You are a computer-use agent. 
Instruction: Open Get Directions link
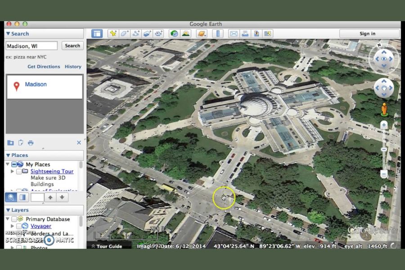tap(44, 67)
